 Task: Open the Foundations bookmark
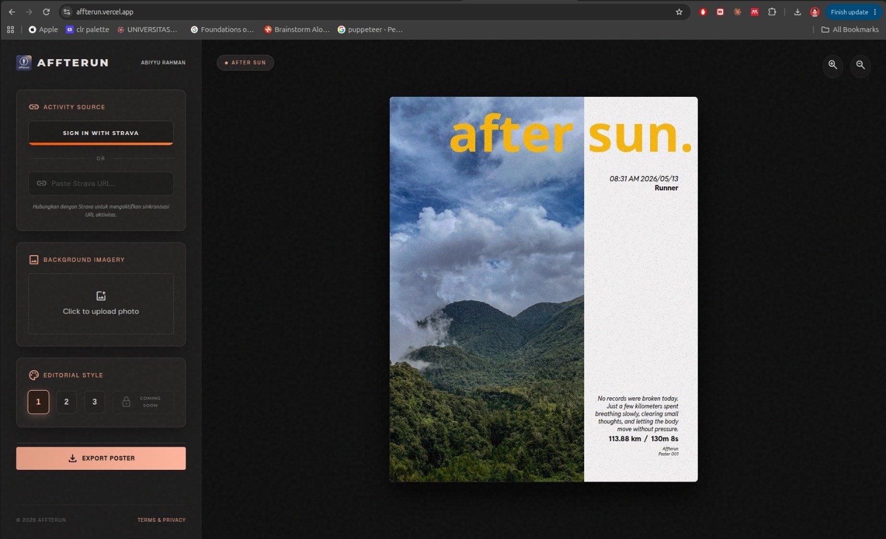pos(222,29)
